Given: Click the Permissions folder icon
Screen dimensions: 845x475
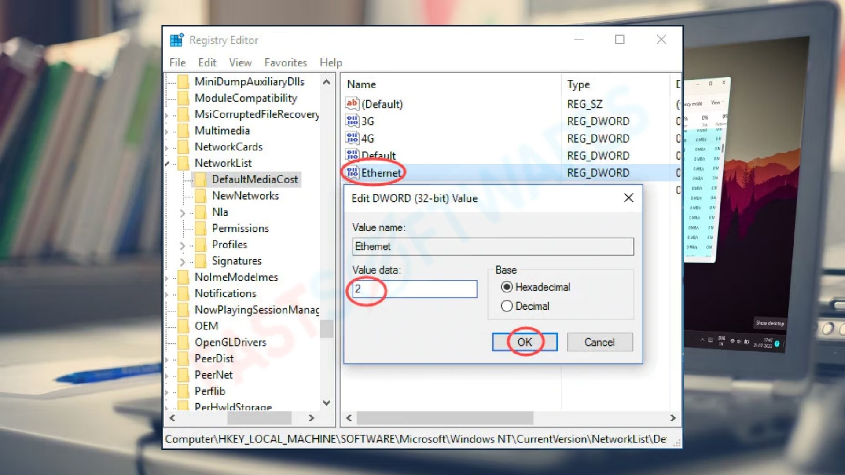Looking at the screenshot, I should 201,228.
